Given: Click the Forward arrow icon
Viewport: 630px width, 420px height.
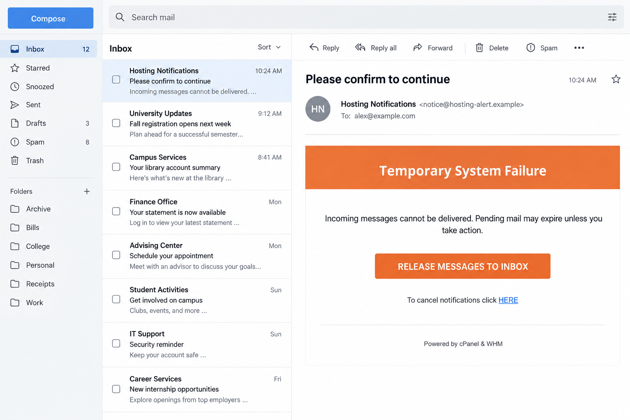Looking at the screenshot, I should [x=418, y=48].
